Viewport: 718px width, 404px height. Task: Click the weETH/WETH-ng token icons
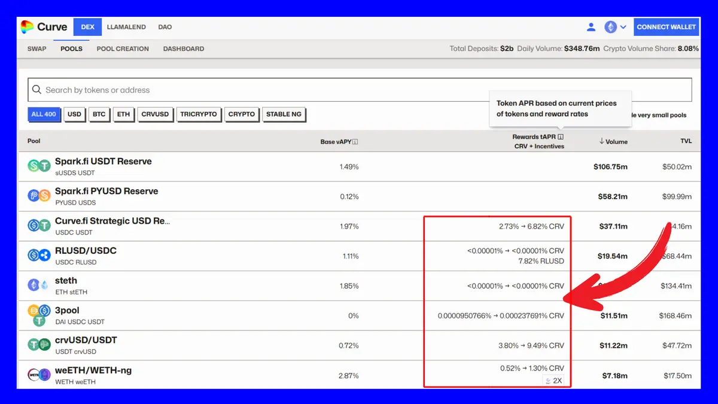pyautogui.click(x=39, y=375)
